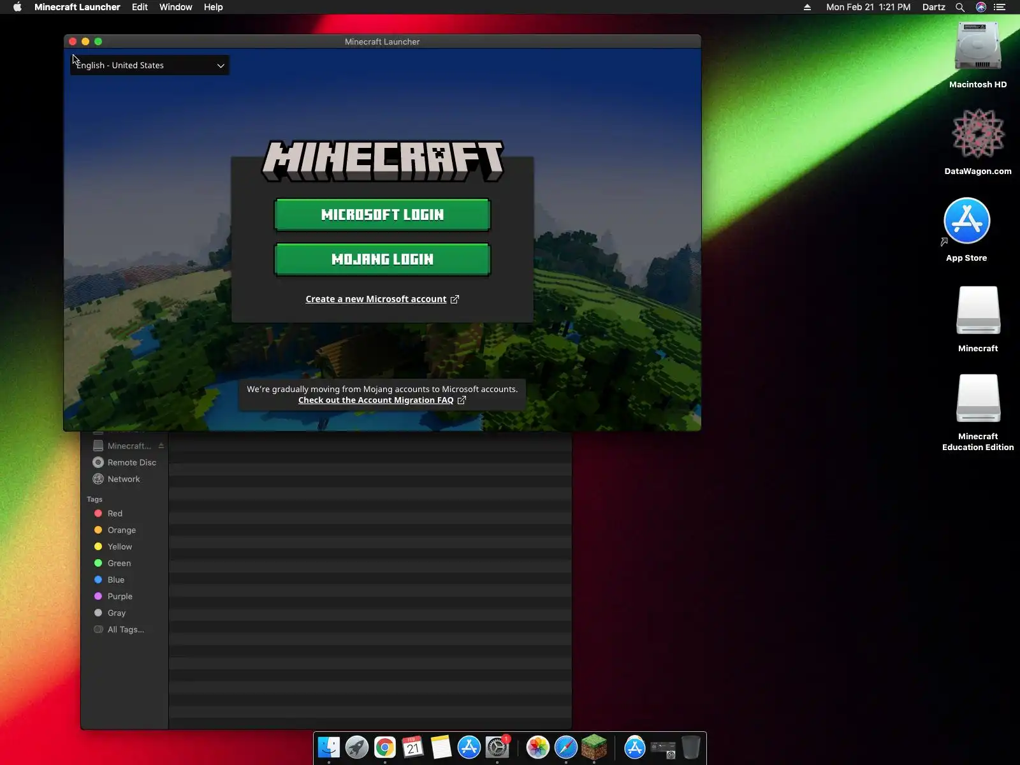Open System Preferences from the Dock
Screen dimensions: 1020x765
(x=497, y=747)
